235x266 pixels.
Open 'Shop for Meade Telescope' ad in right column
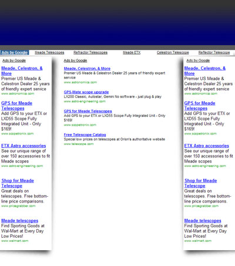(201, 183)
